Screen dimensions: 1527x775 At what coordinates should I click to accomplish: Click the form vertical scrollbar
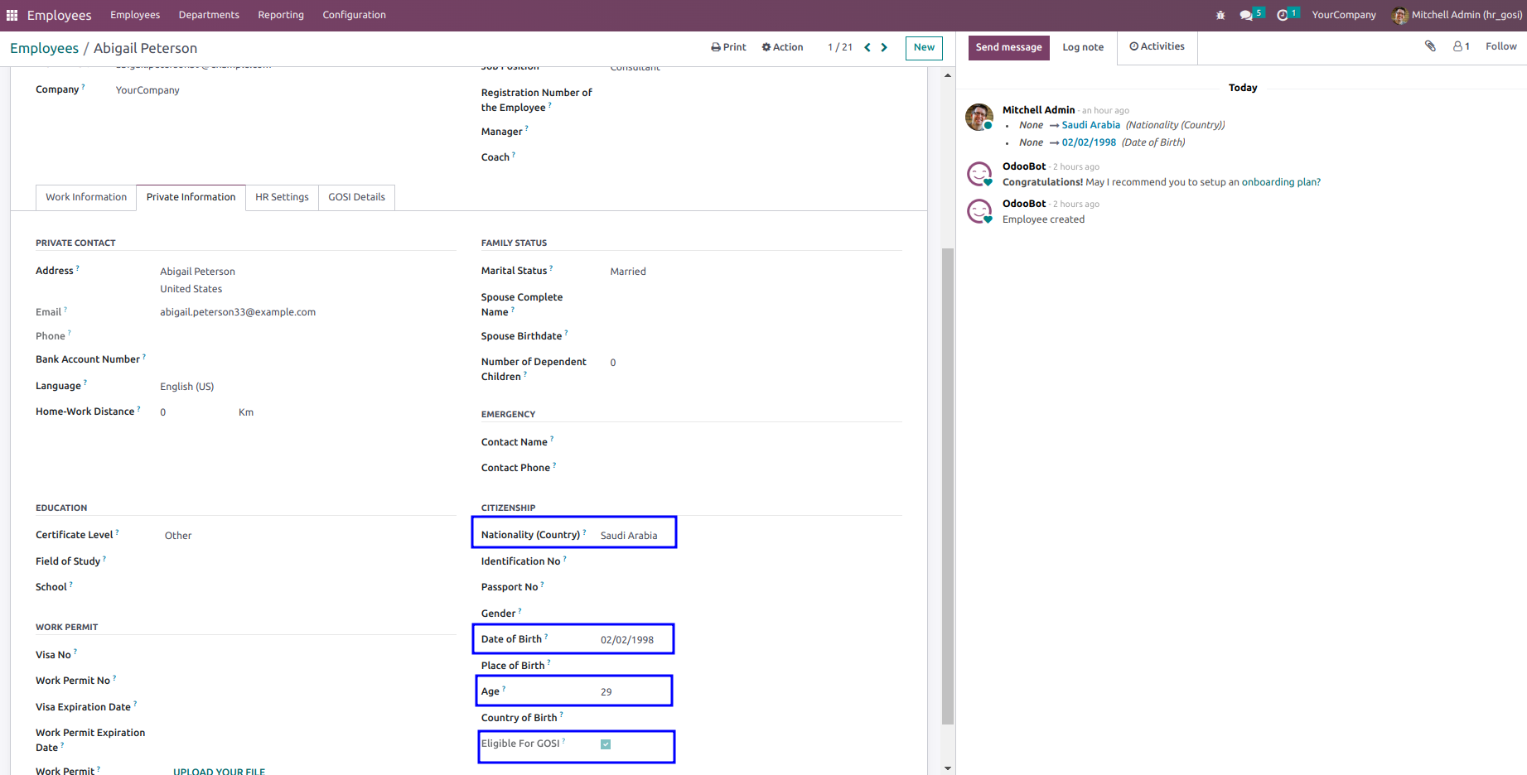point(948,487)
